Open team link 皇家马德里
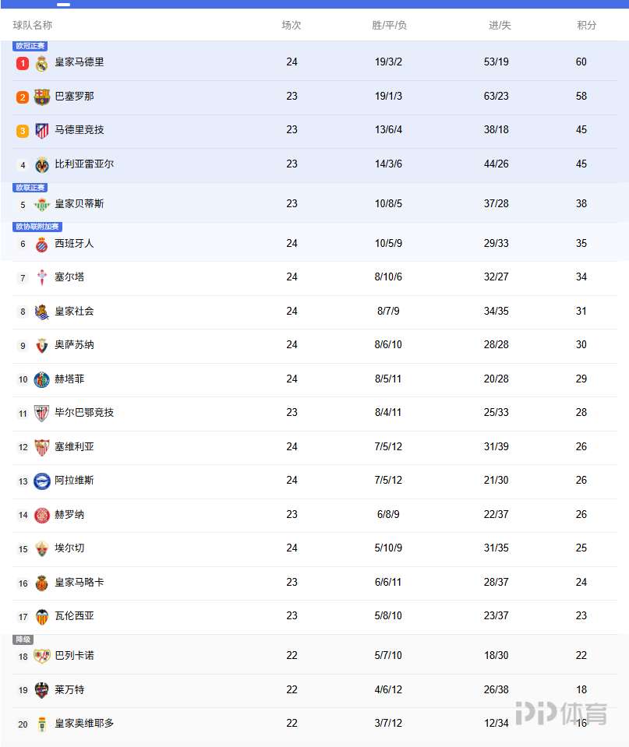This screenshot has height=747, width=629. [x=80, y=62]
